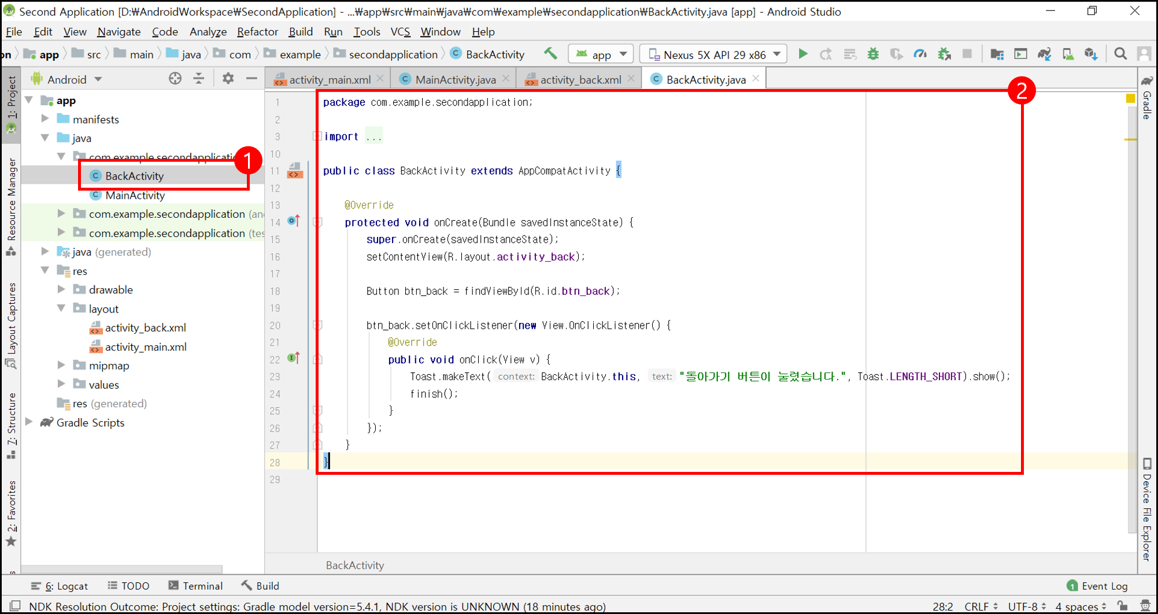This screenshot has width=1158, height=614.
Task: Open the Build menu
Action: click(301, 32)
